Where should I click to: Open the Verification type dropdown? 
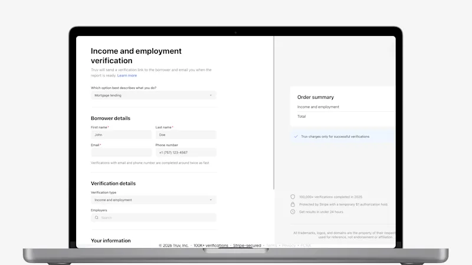click(x=153, y=200)
